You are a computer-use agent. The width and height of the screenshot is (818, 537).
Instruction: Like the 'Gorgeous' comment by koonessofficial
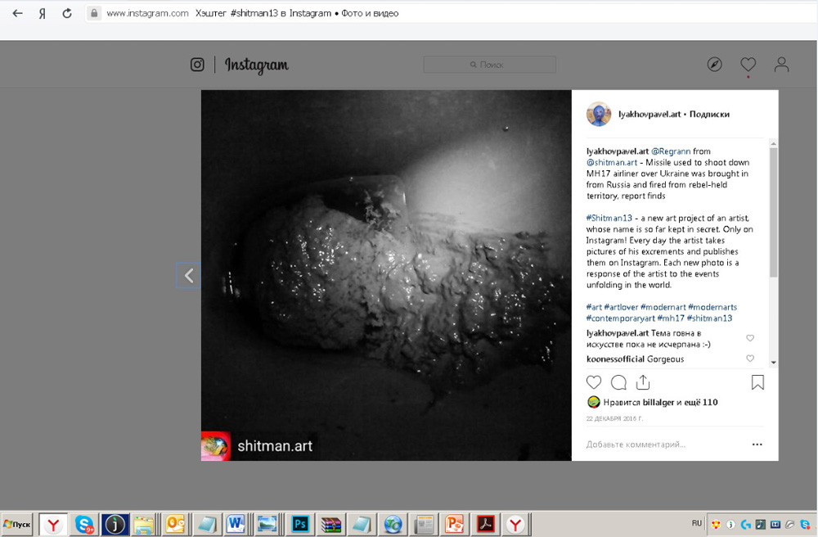click(750, 359)
